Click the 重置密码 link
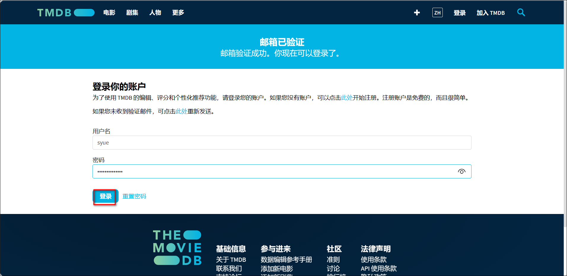The height and width of the screenshot is (276, 567). click(x=134, y=196)
